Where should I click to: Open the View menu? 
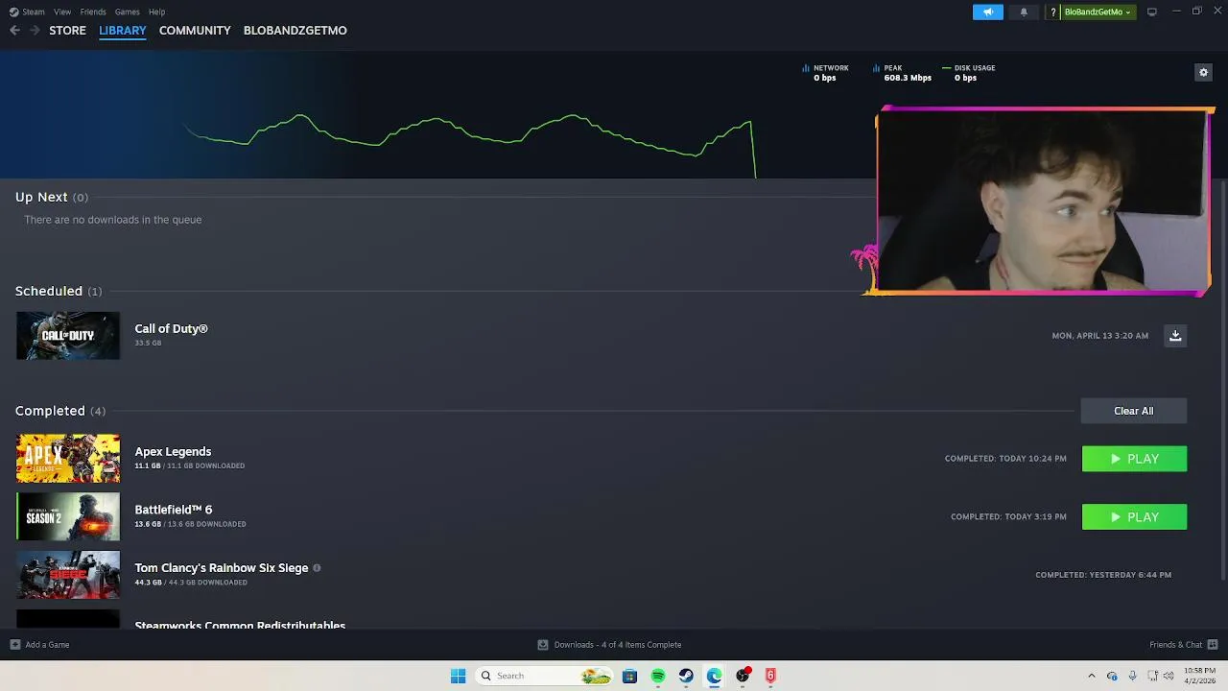click(x=62, y=12)
